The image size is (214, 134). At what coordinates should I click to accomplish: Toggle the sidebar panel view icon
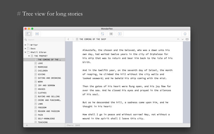(29, 34)
